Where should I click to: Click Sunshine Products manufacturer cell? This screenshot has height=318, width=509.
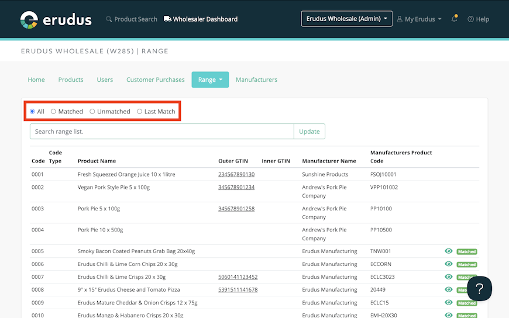(x=325, y=174)
